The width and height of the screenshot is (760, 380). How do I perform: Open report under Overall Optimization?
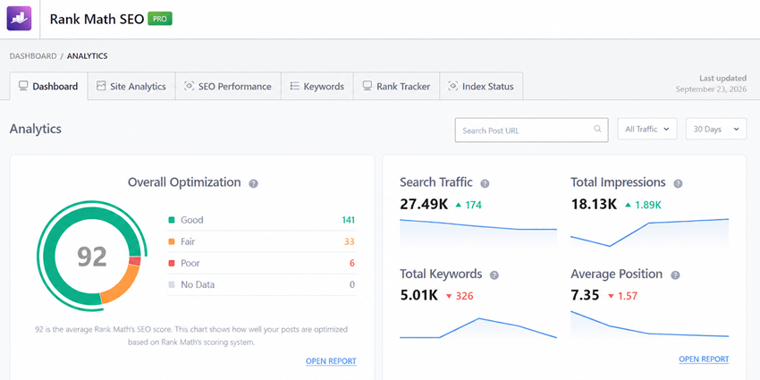click(x=331, y=361)
